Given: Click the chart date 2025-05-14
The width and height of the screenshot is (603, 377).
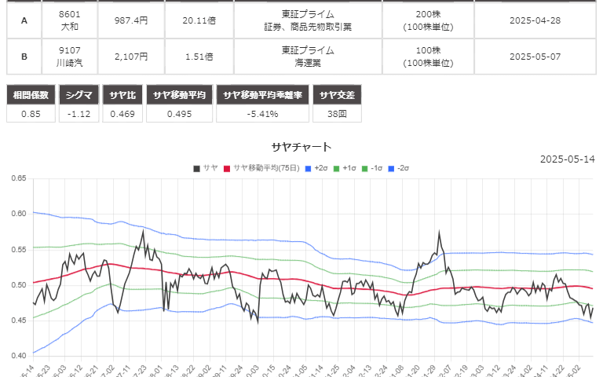Looking at the screenshot, I should coord(567,159).
